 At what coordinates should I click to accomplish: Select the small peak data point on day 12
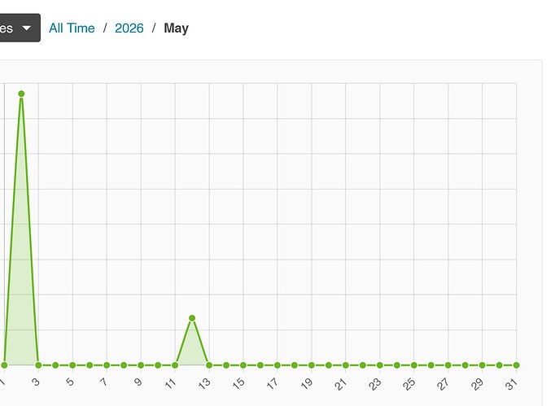(x=192, y=318)
